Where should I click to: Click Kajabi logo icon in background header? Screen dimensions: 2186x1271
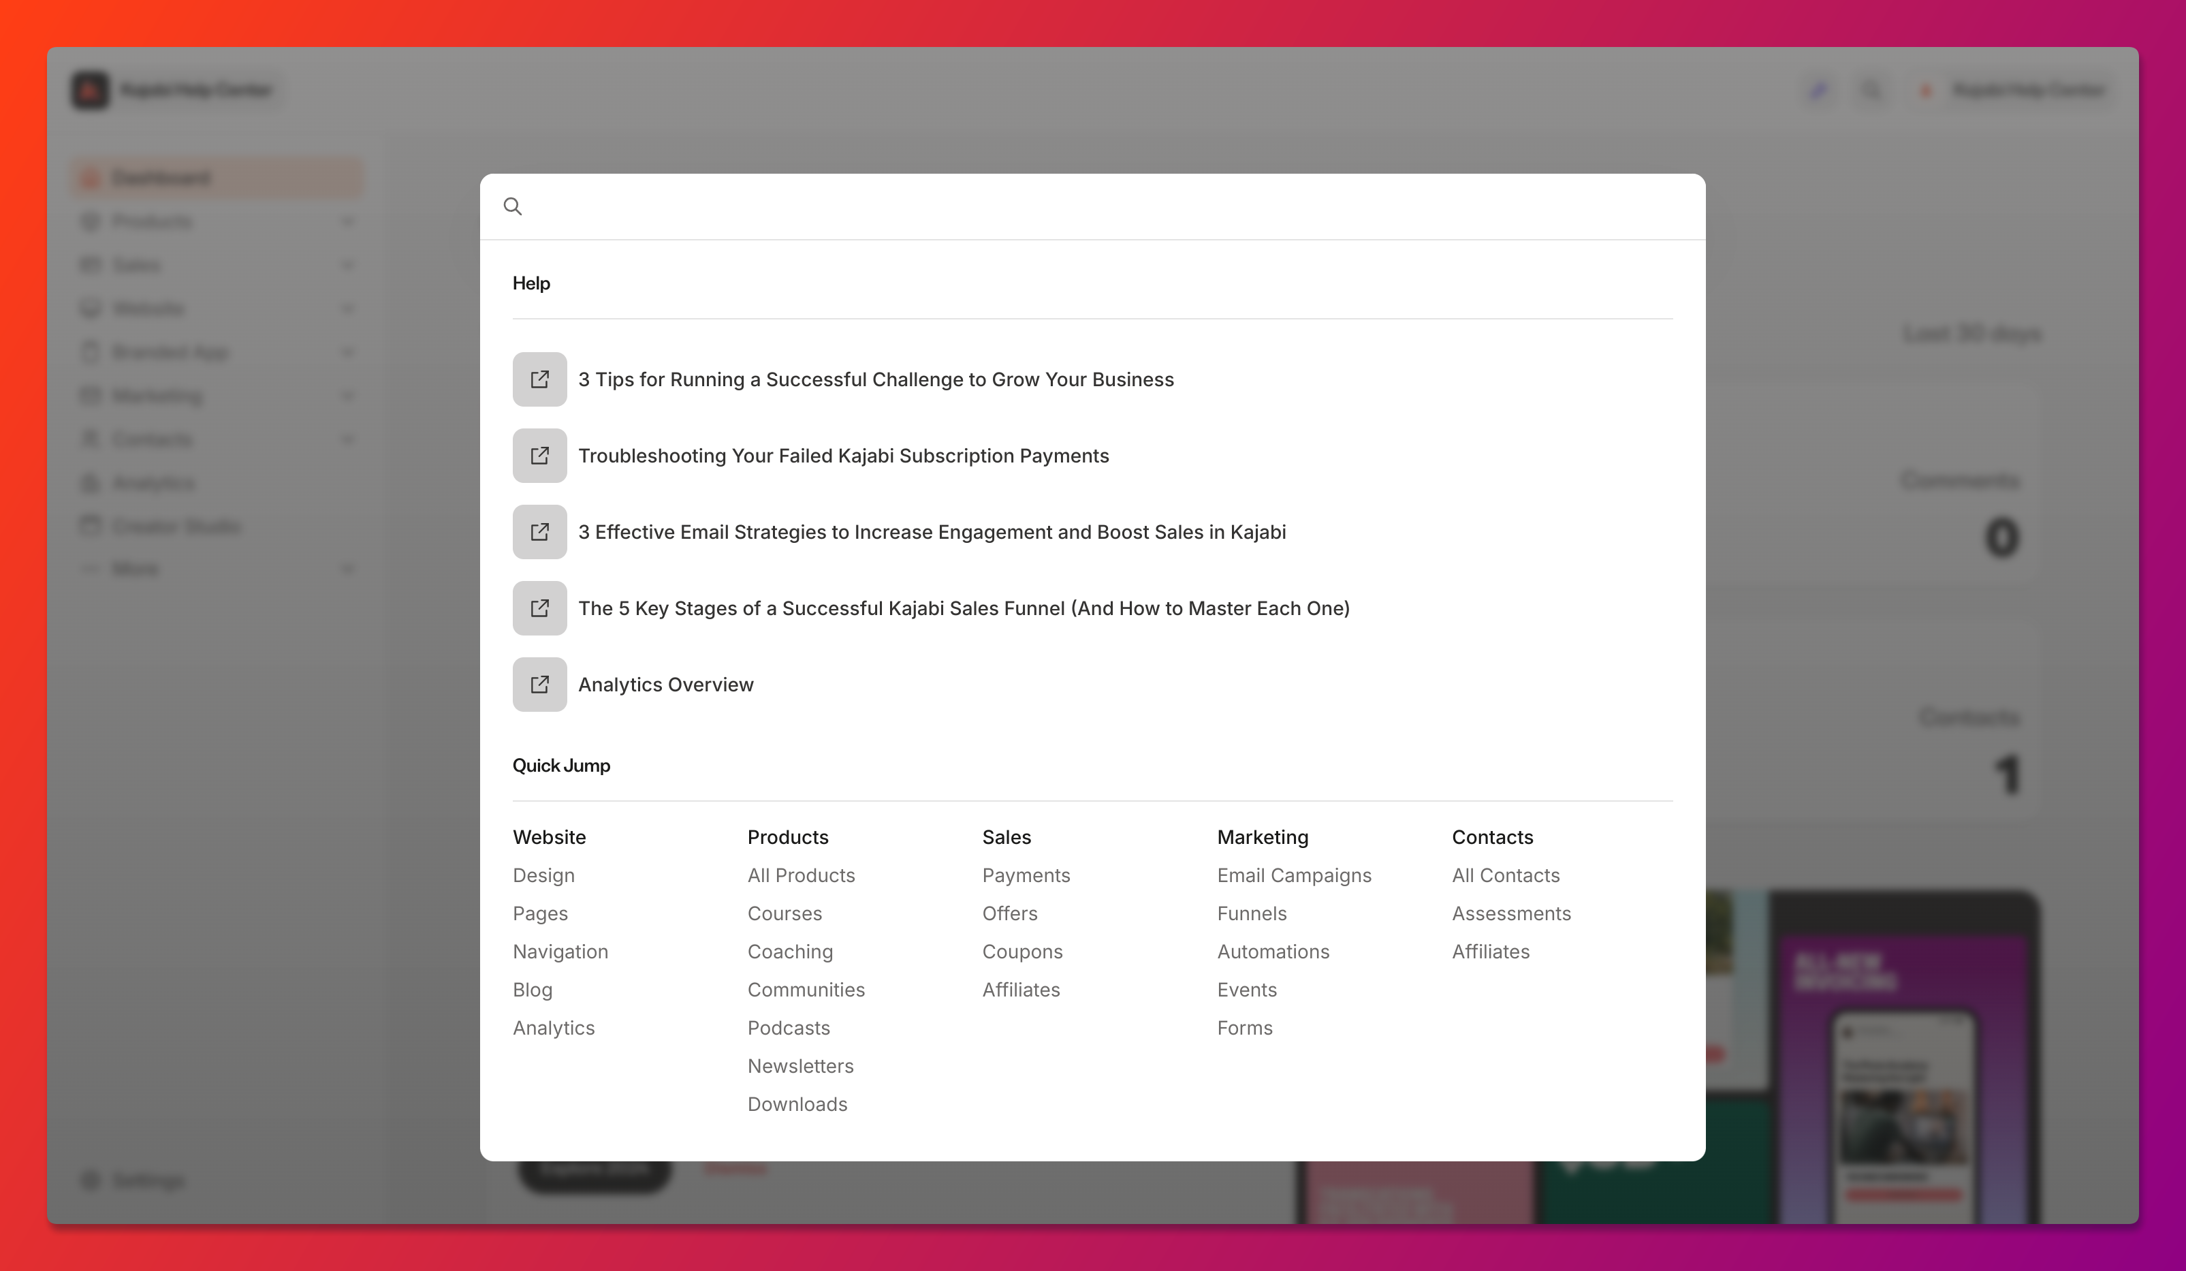pyautogui.click(x=90, y=90)
